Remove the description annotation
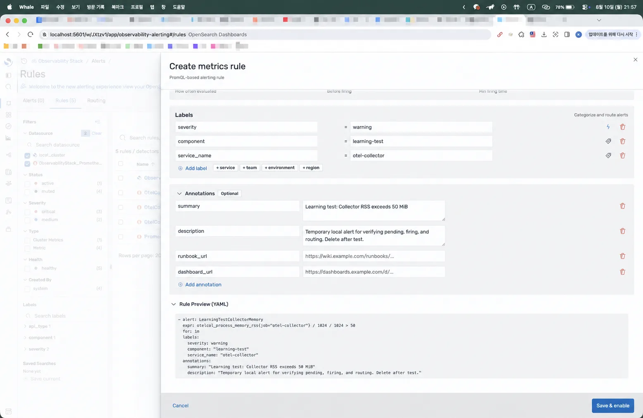This screenshot has width=643, height=418. tap(622, 231)
